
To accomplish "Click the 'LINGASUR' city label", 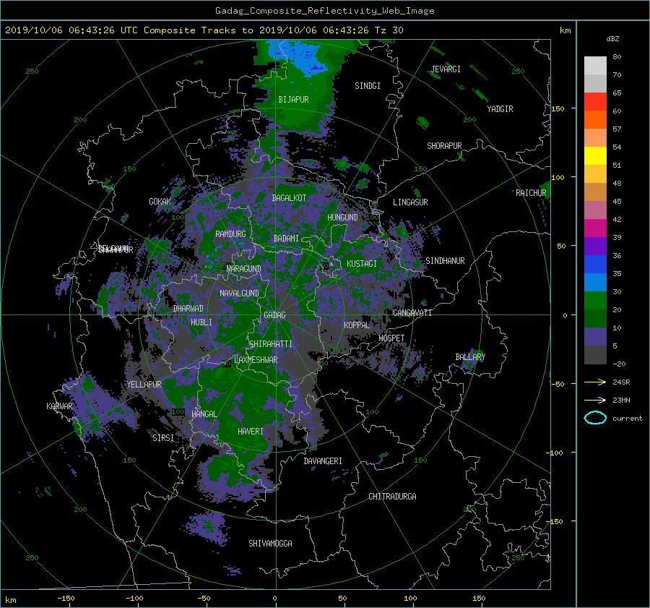I will click(410, 202).
